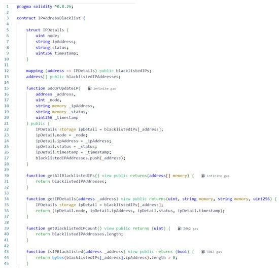Click the 'infinite gas' label on line 15

[x=104, y=89]
